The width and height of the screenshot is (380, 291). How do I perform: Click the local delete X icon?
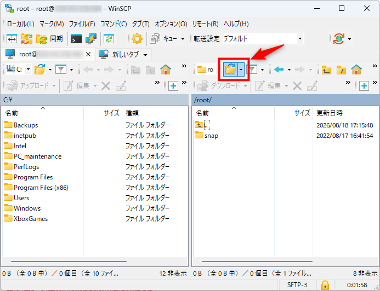point(106,86)
